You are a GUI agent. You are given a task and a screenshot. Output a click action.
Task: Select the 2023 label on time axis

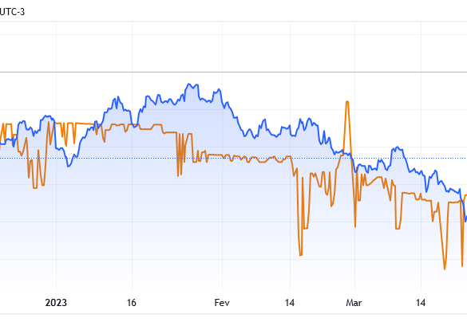(x=56, y=303)
